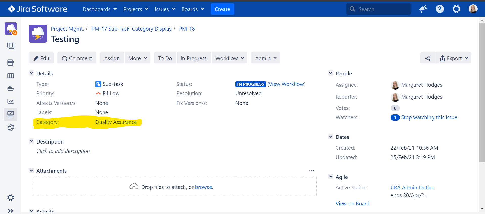Screen dimensions: 487x214
Task: Open the feedback megaphone icon
Action: tap(423, 9)
